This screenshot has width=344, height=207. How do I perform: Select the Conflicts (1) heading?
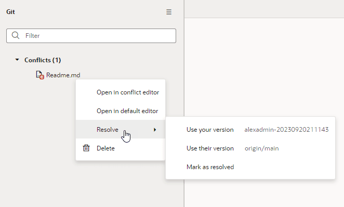(43, 60)
